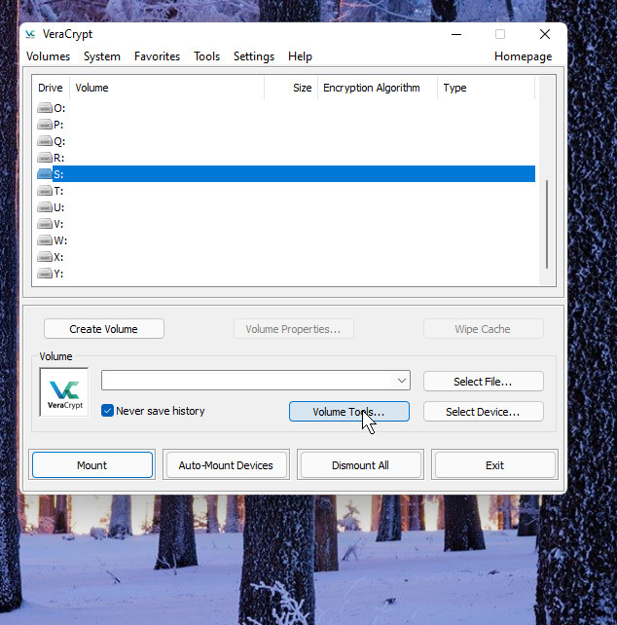Click the Create Volume button
This screenshot has height=625, width=617.
pos(103,329)
